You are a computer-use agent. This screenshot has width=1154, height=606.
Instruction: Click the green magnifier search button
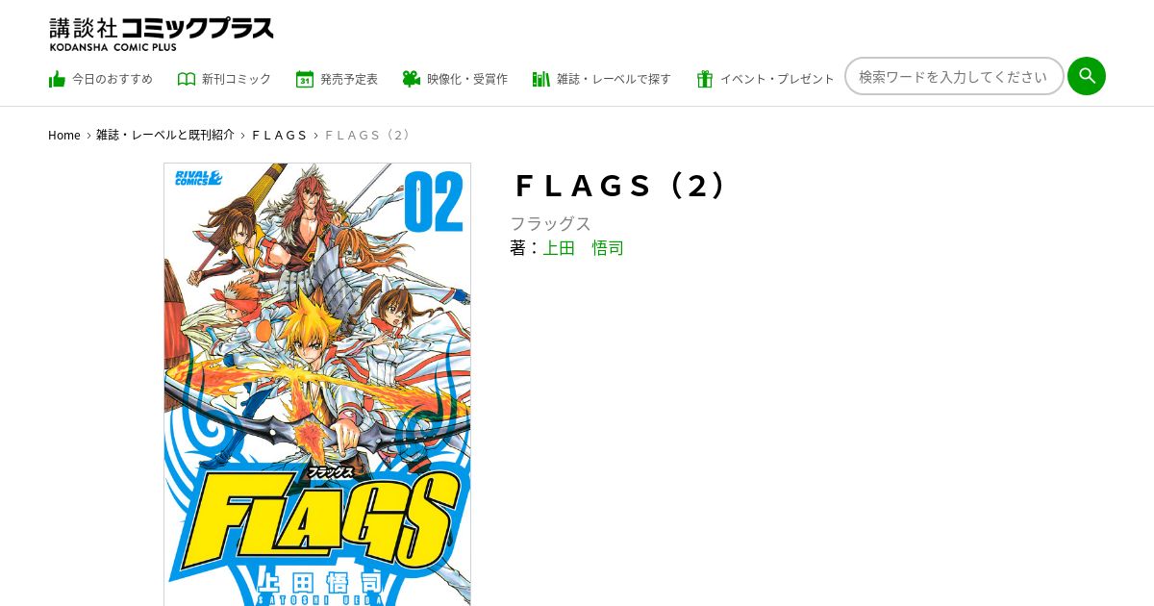tap(1087, 76)
